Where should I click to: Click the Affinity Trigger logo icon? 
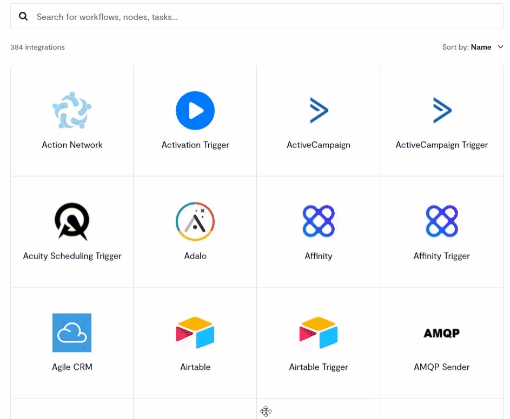click(442, 221)
